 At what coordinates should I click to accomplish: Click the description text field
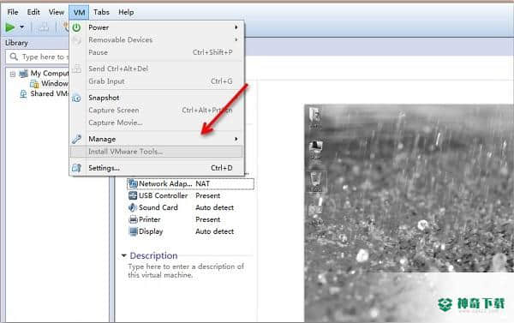point(186,271)
